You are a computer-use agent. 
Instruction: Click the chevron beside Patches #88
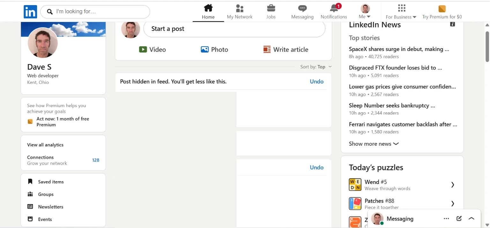point(453,203)
